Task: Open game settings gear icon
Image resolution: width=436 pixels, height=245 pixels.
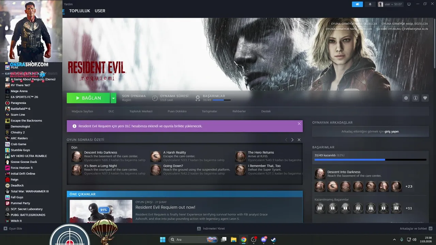Action: click(406, 98)
